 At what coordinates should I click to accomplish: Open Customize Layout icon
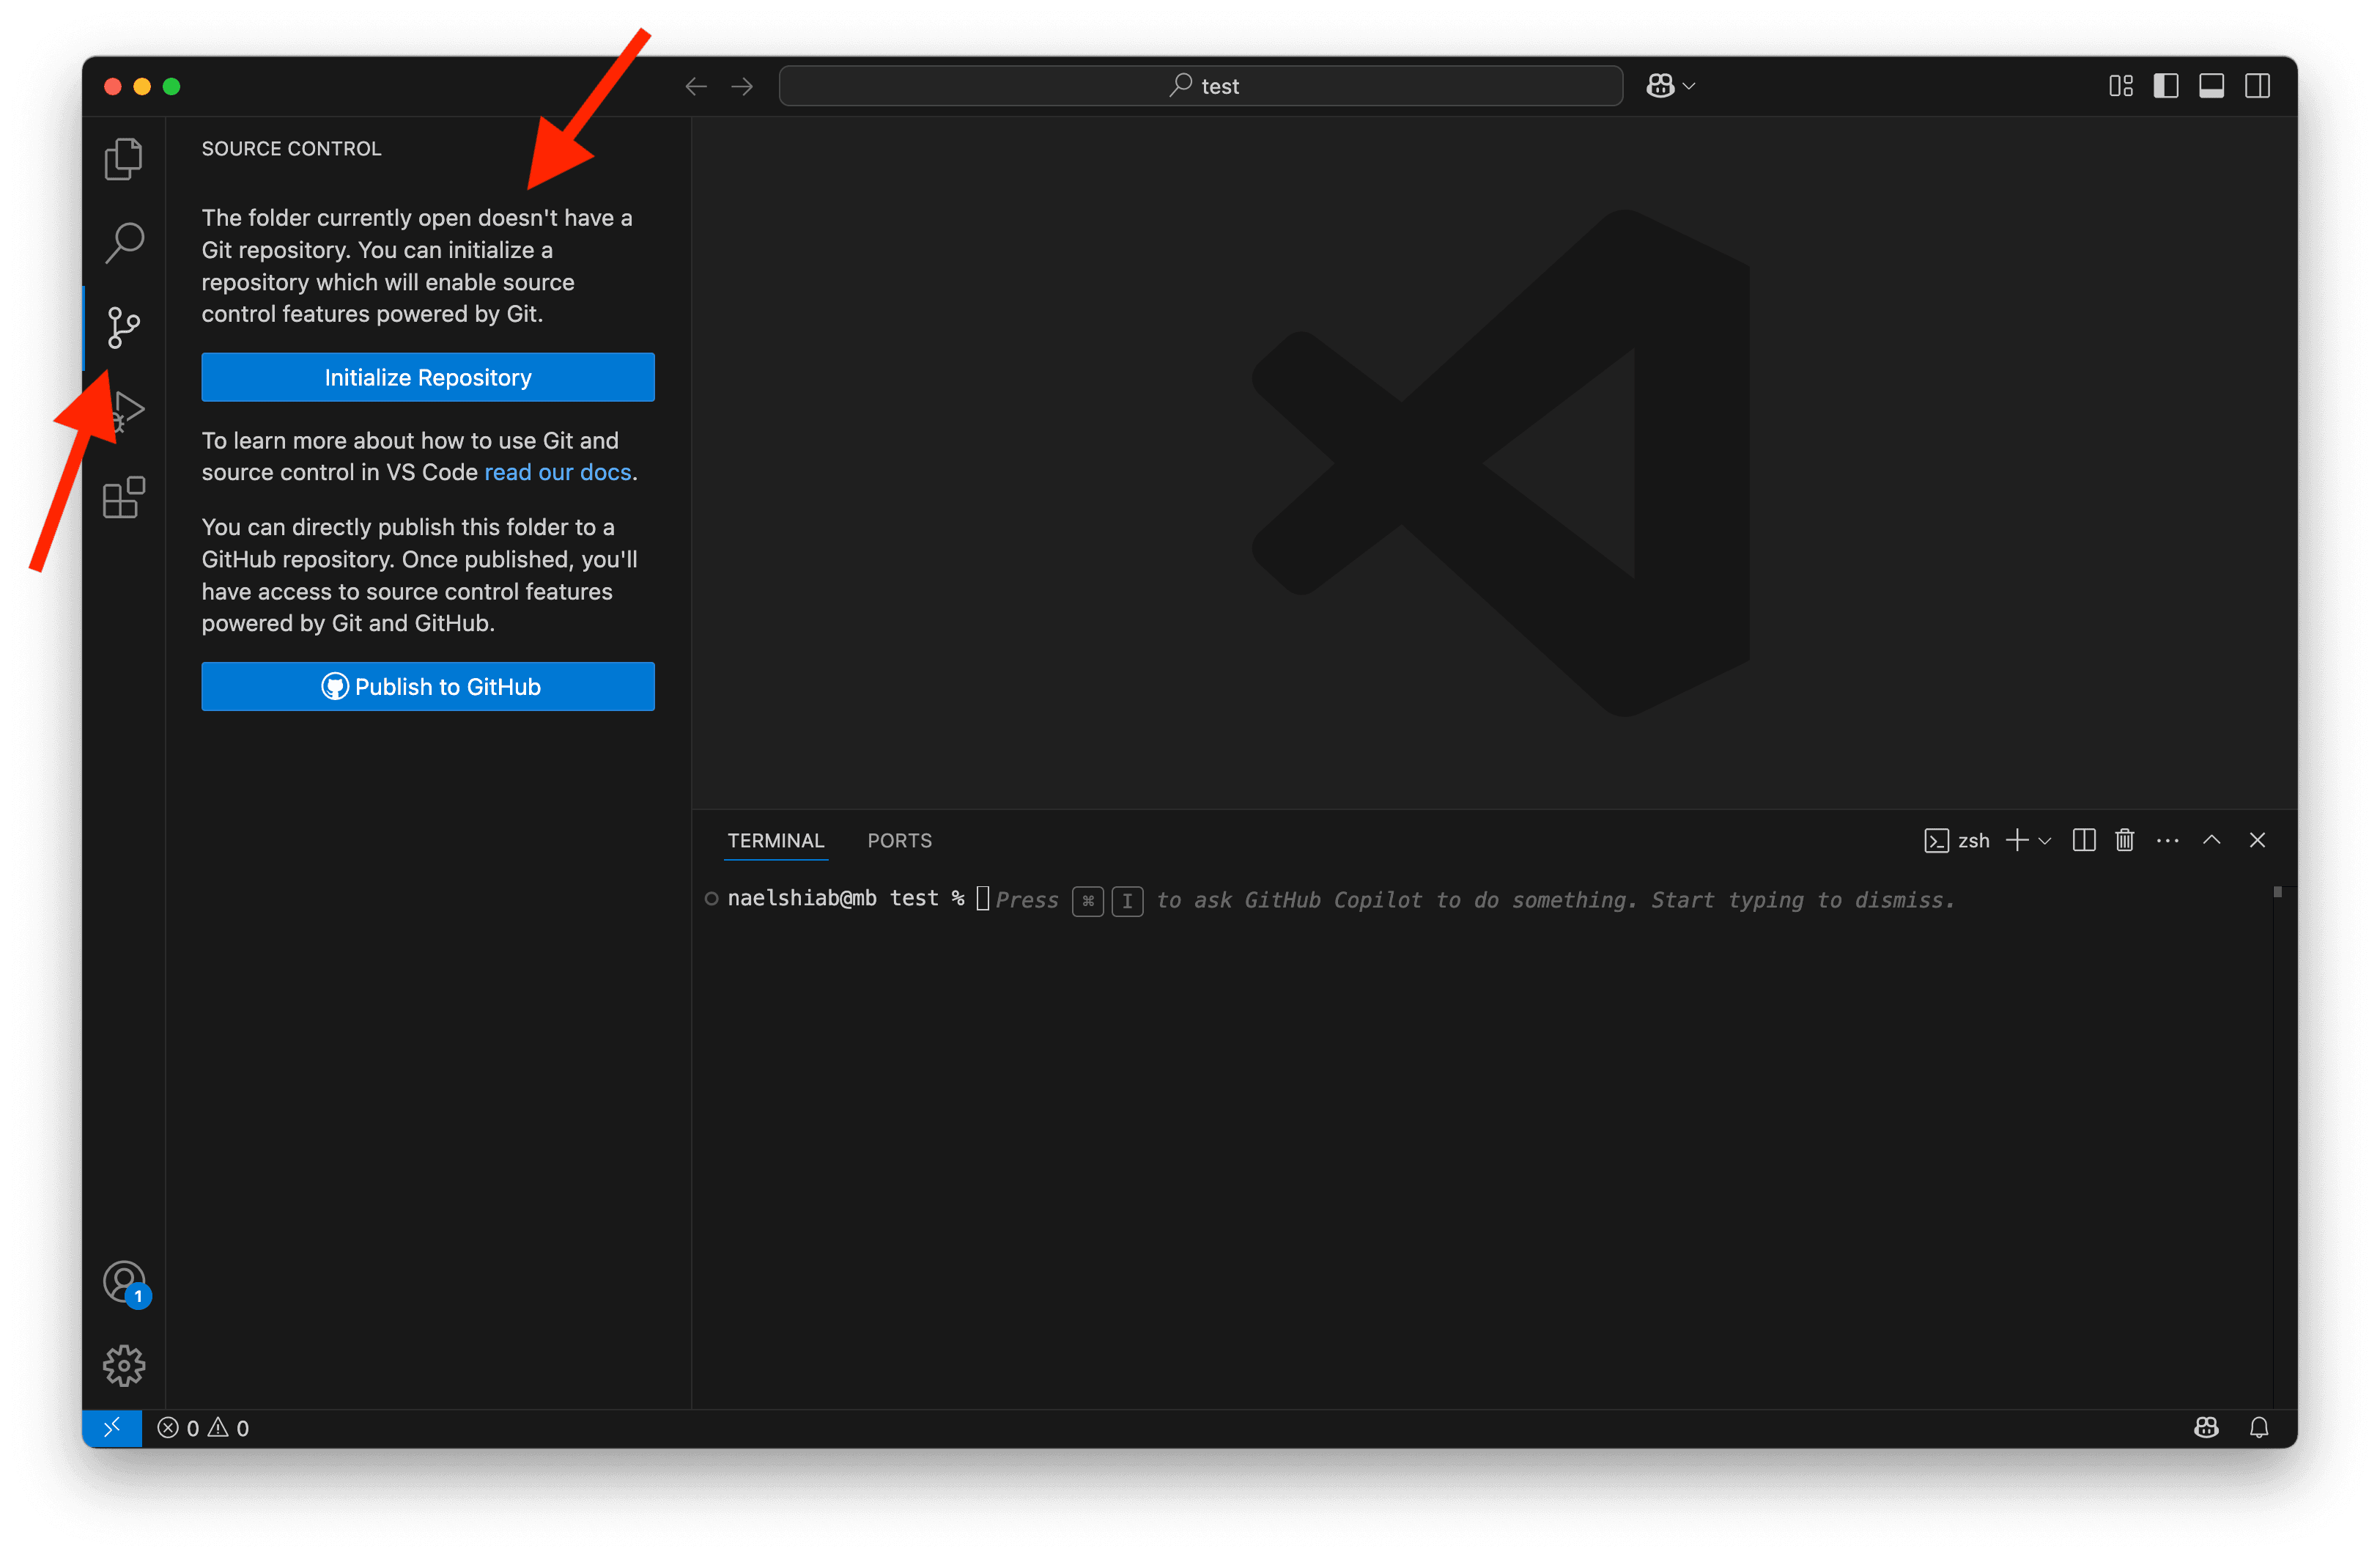click(x=2121, y=86)
